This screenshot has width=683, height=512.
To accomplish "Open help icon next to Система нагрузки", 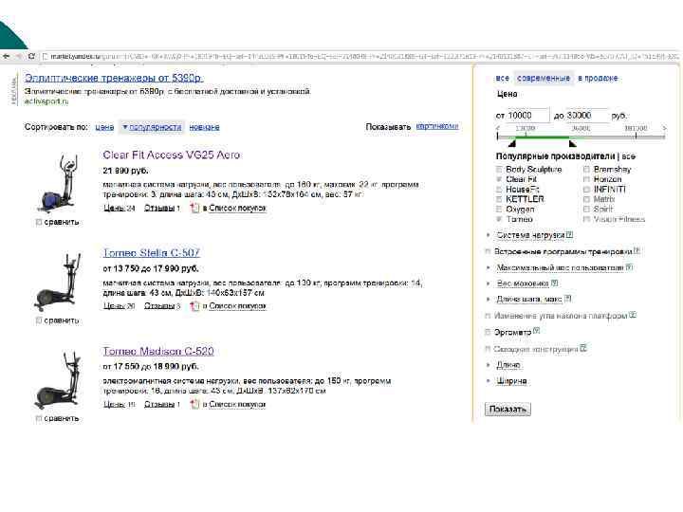I will click(x=569, y=234).
